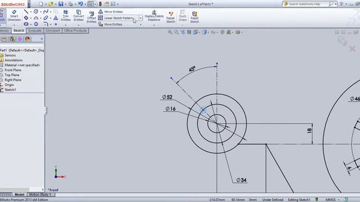Click the Rebuild traffic light icon
This screenshot has height=202, width=360.
point(100,4)
